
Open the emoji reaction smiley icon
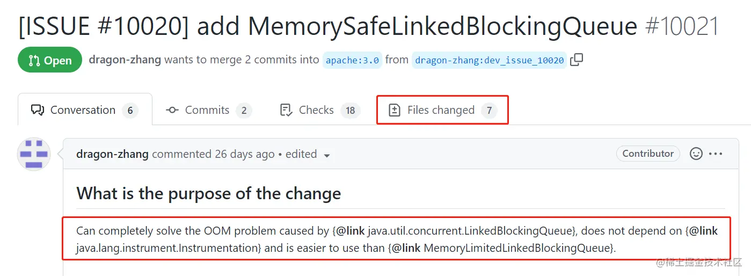[696, 154]
